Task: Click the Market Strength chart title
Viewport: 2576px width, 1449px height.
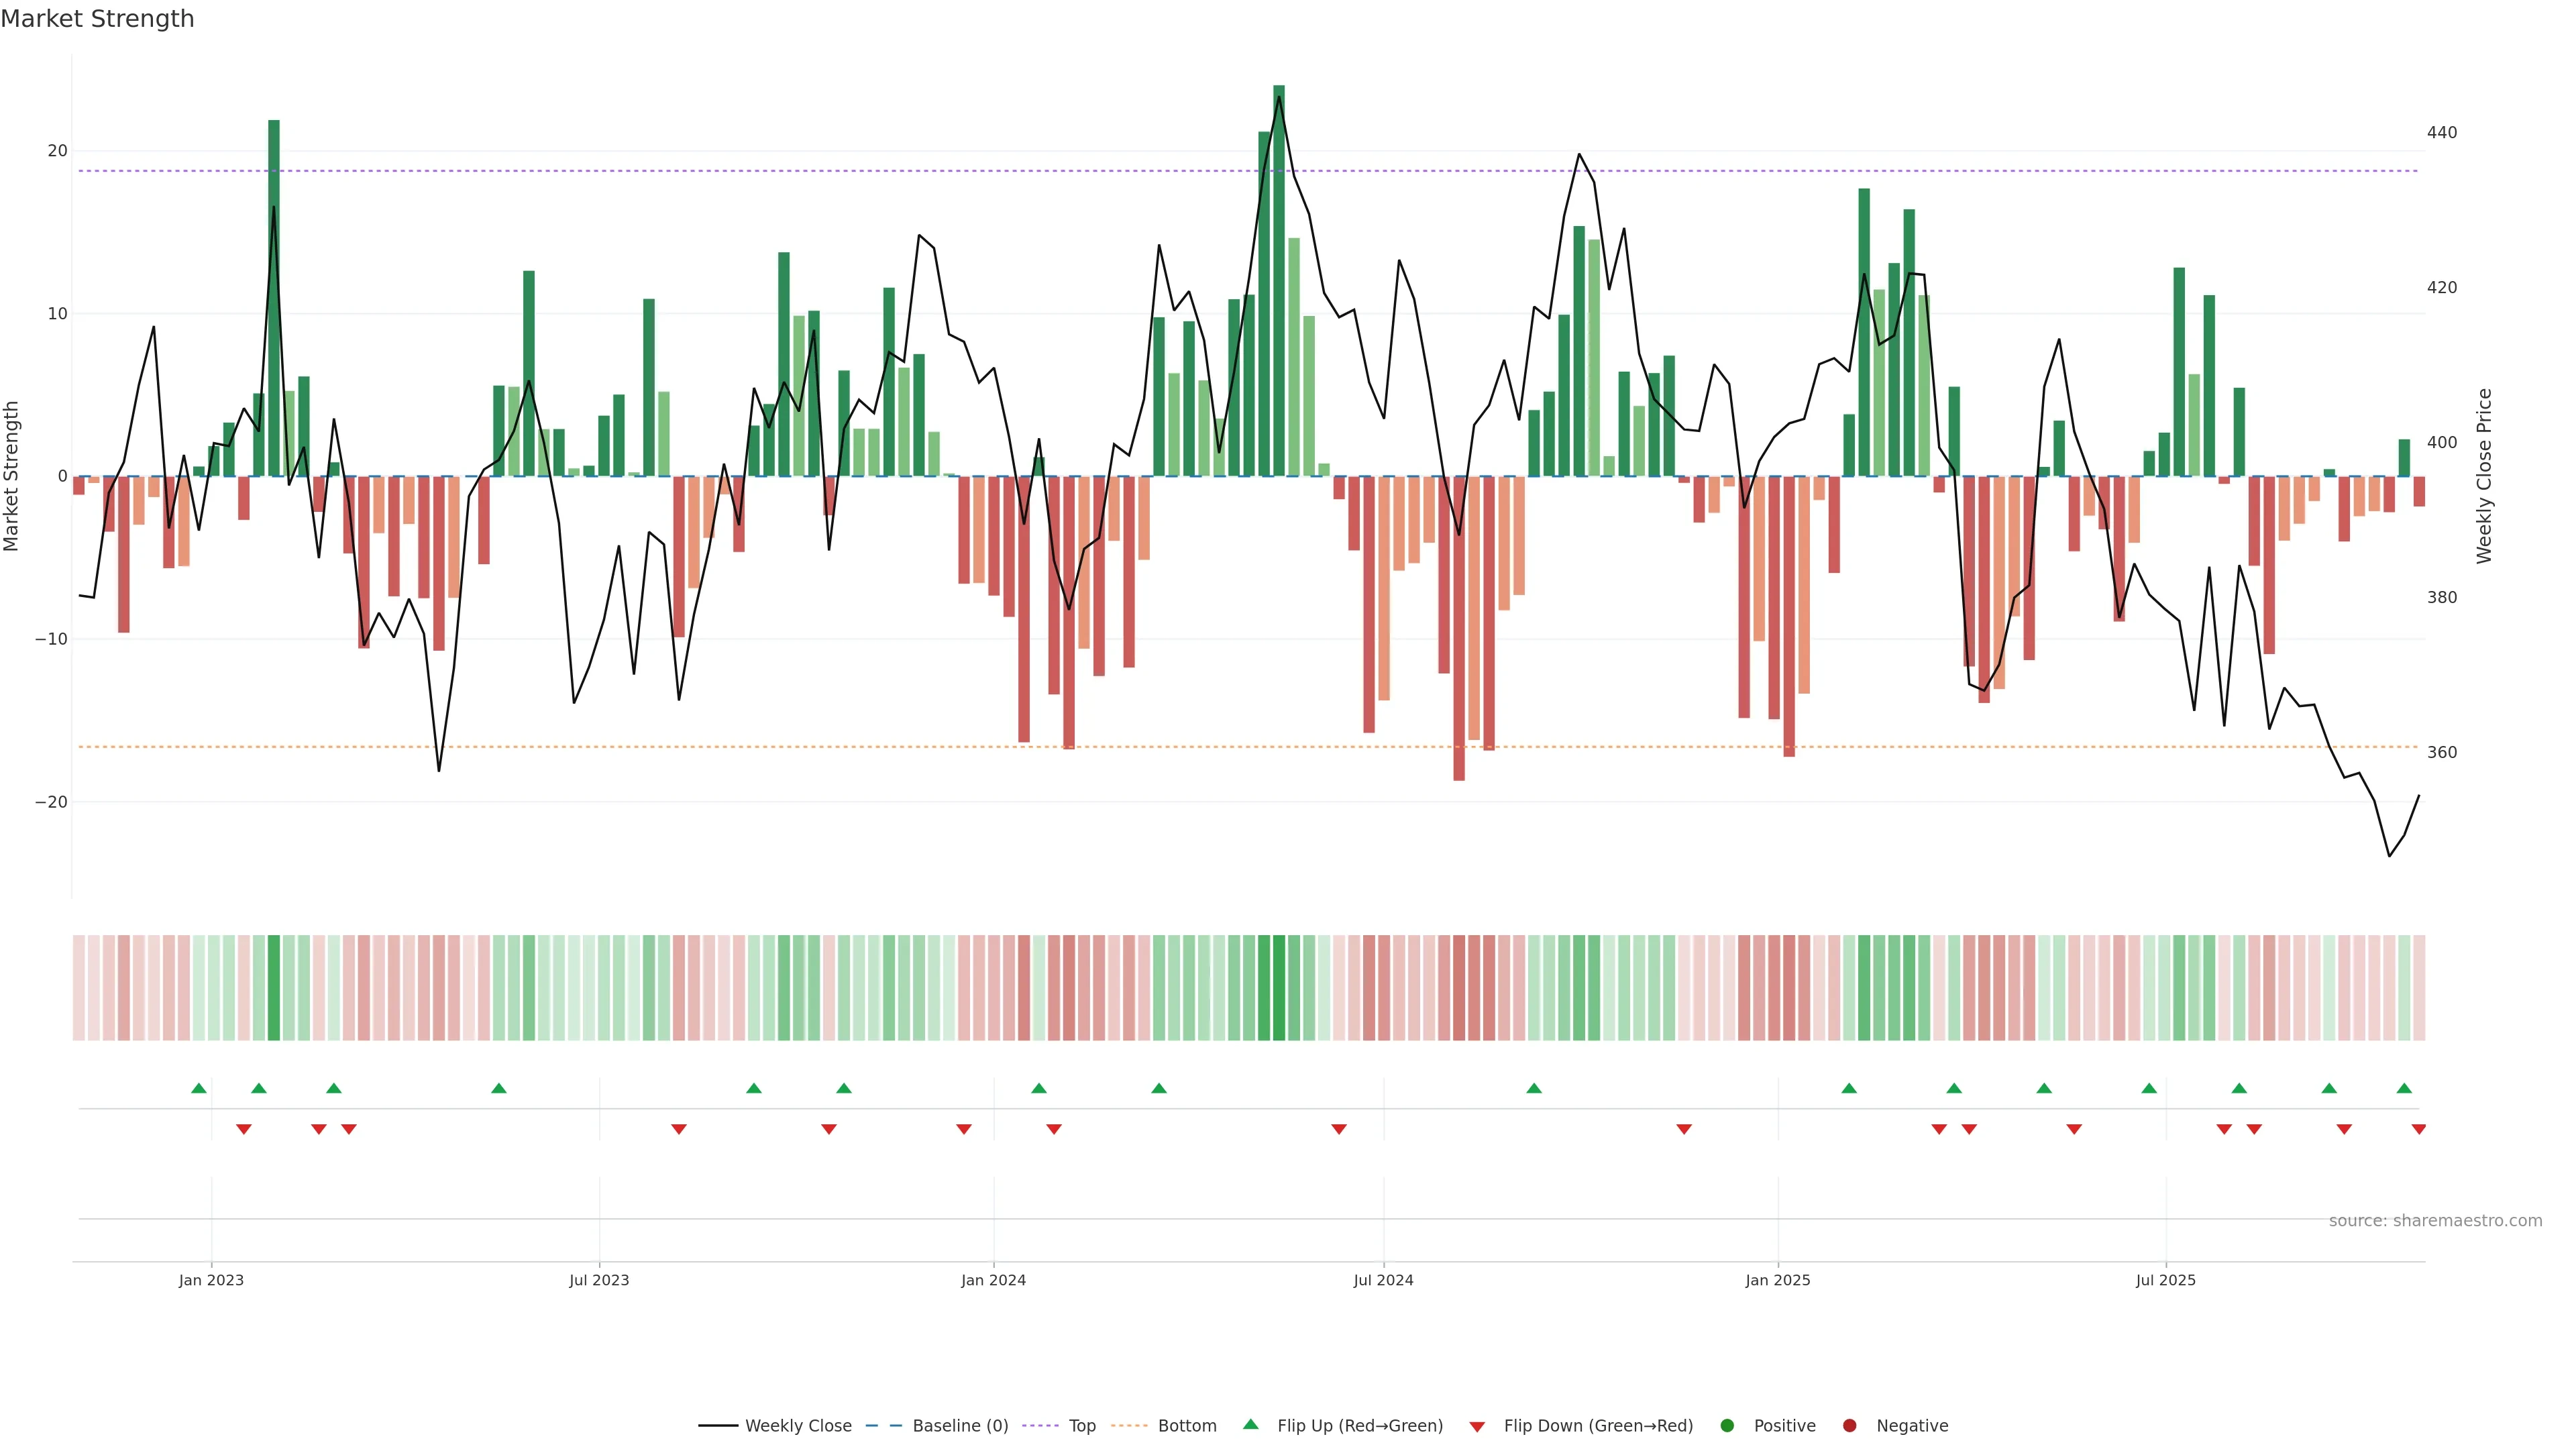Action: tap(97, 19)
